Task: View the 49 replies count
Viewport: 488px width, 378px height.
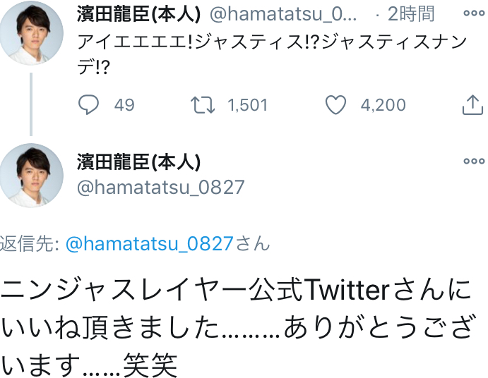Action: [124, 105]
